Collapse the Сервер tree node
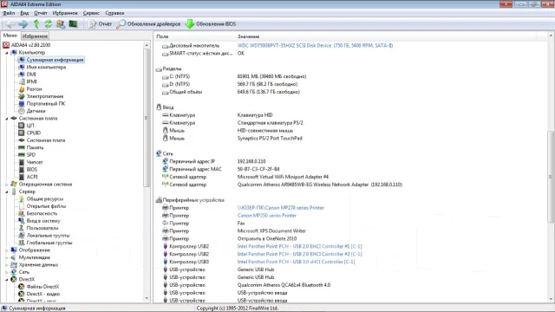The image size is (555, 312). pos(7,192)
